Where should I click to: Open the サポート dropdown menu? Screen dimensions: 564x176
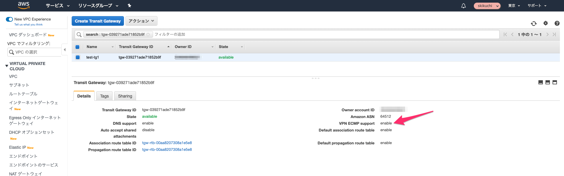(537, 6)
